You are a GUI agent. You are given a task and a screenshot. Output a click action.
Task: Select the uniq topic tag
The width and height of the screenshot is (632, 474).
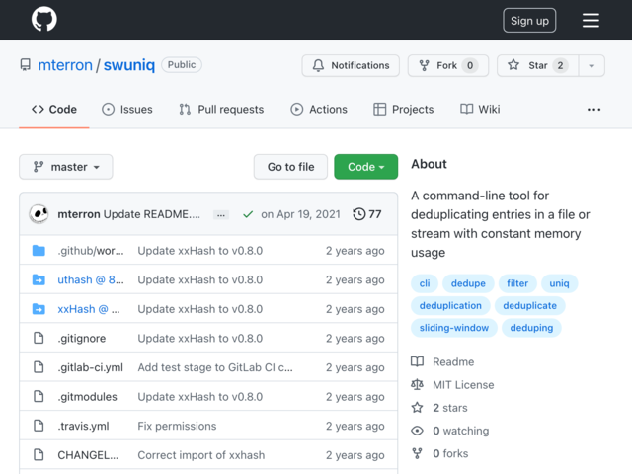(x=559, y=283)
